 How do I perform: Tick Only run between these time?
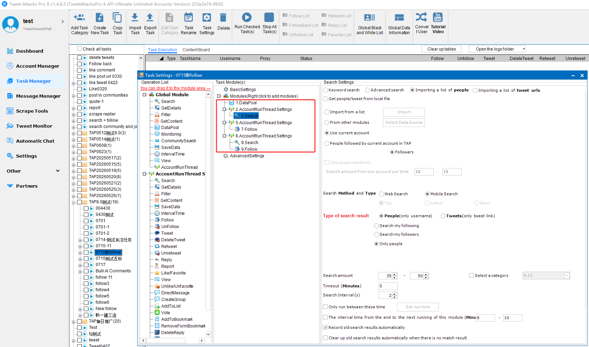(325, 307)
